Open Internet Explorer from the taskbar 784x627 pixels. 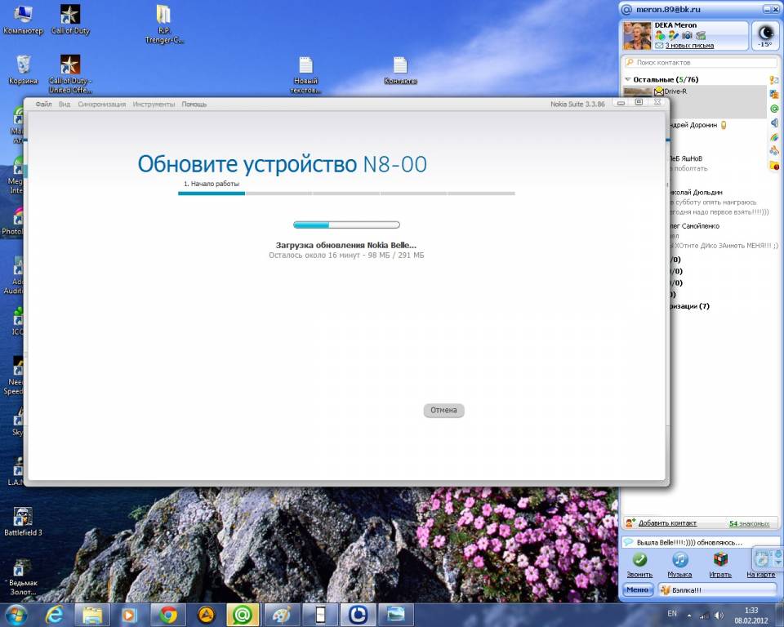[54, 615]
